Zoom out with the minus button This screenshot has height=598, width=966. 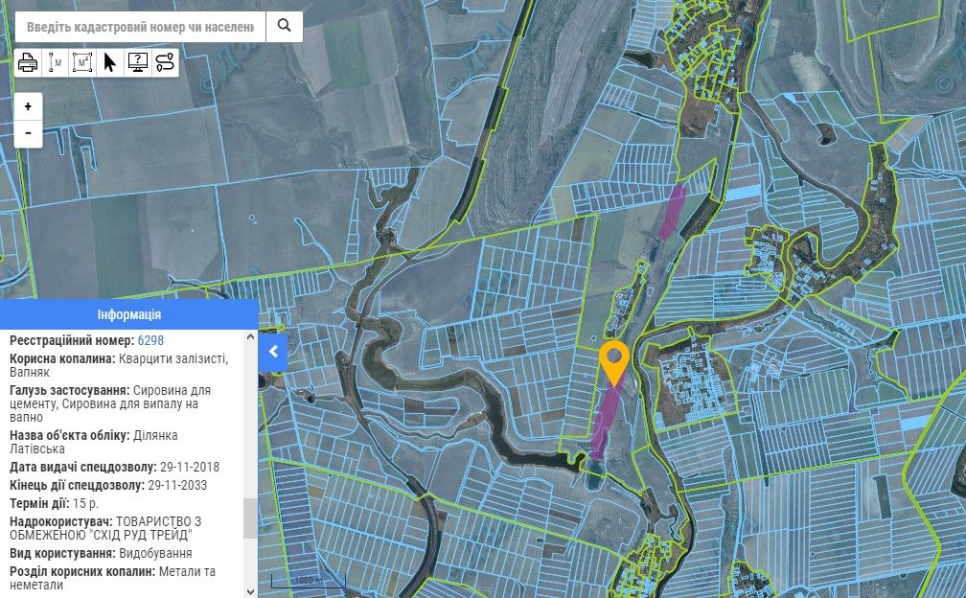coord(29,132)
